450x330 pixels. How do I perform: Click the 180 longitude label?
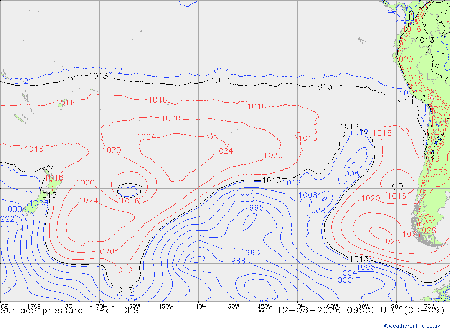pyautogui.click(x=67, y=307)
